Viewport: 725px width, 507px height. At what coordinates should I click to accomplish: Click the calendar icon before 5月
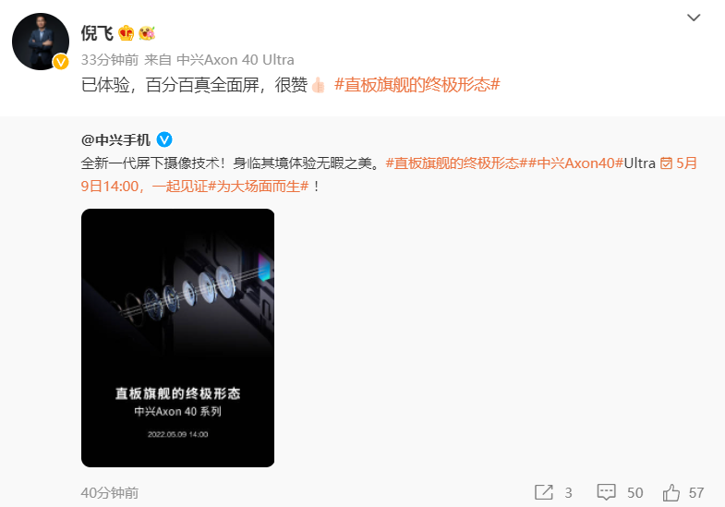[666, 163]
